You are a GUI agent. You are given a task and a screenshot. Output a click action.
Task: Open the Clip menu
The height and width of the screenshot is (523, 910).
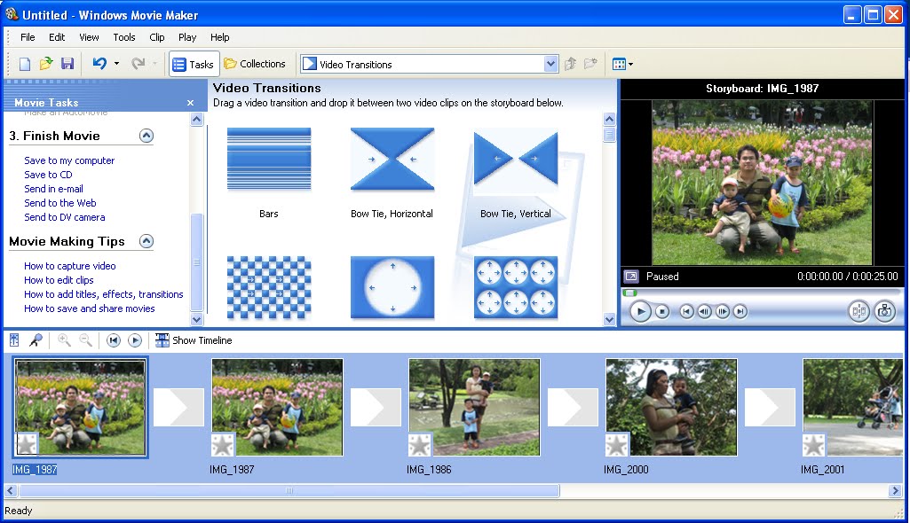tap(156, 37)
